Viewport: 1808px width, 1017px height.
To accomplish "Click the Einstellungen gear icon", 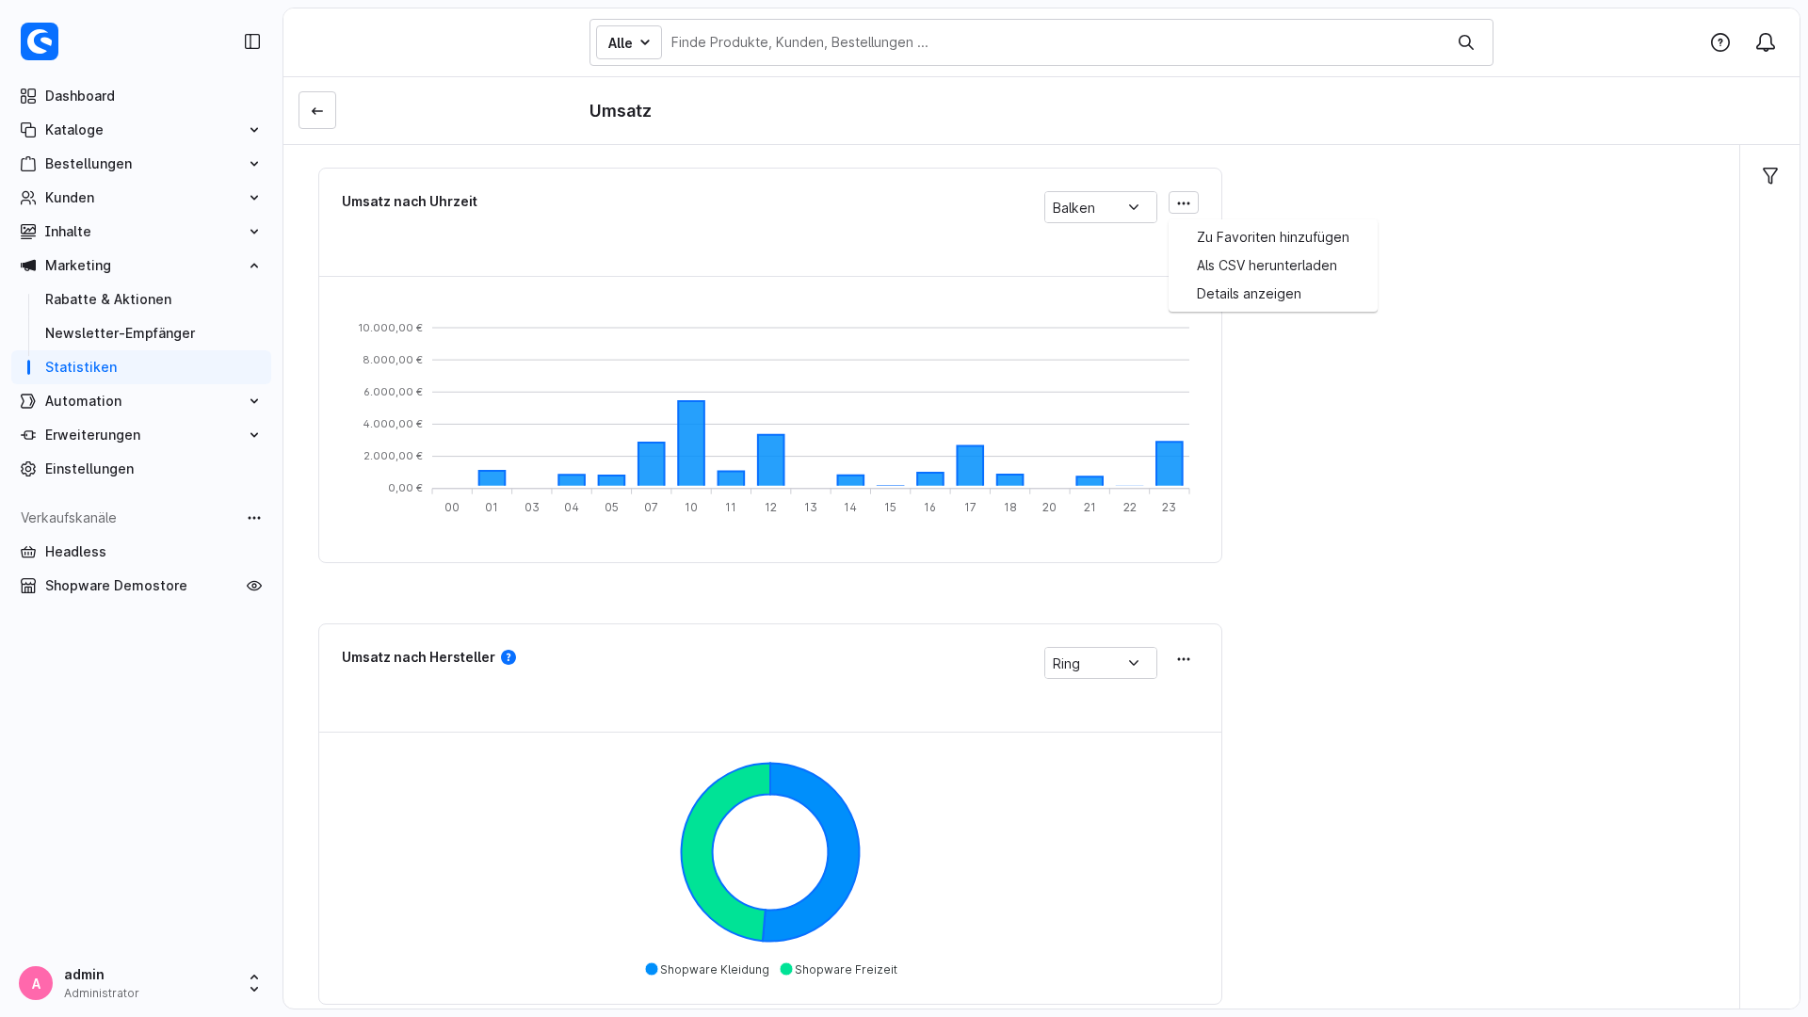I will [28, 469].
